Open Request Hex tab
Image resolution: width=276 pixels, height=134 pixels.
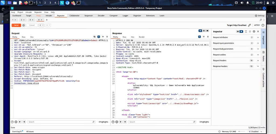click(32, 37)
